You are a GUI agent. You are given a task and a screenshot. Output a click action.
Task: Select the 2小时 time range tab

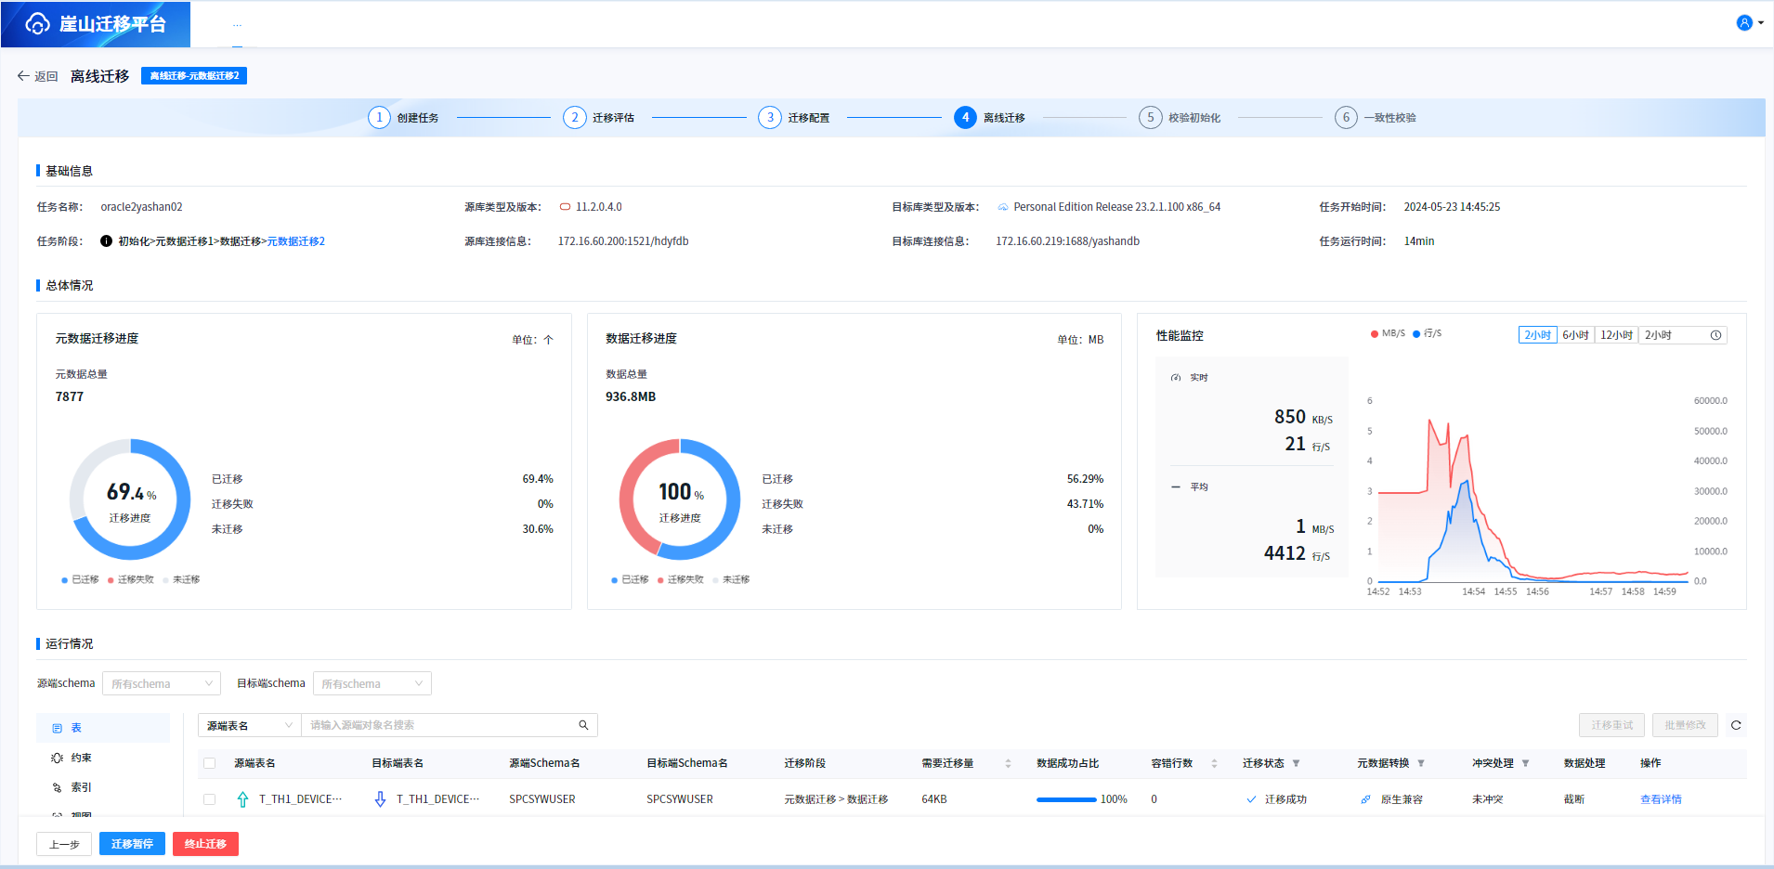[x=1538, y=335]
